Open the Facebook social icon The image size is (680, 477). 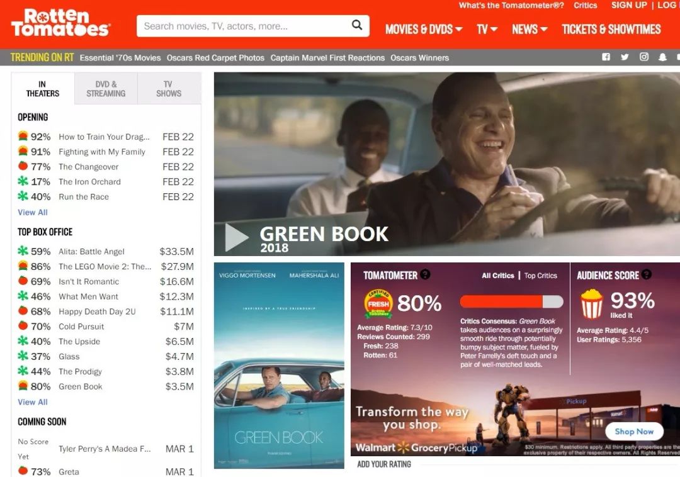606,57
